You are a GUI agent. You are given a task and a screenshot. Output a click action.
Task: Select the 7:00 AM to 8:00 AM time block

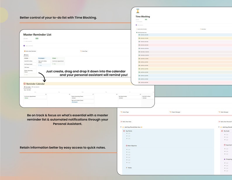tap(185, 42)
